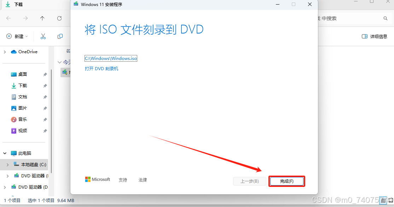Toggle the 详细信息 details pane

tap(375, 36)
